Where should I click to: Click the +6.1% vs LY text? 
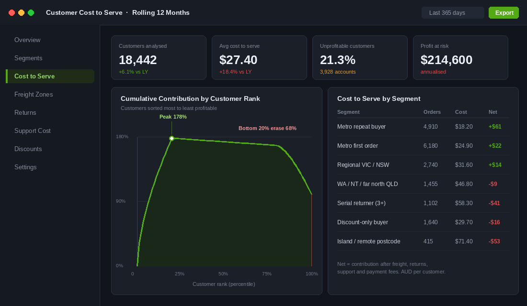pos(134,72)
